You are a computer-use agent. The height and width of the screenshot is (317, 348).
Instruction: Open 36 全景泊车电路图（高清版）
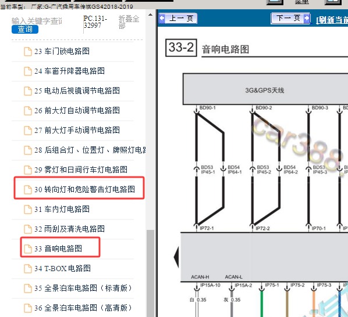pos(83,308)
